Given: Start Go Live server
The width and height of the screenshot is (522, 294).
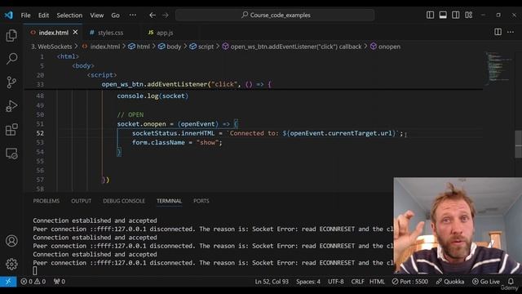Looking at the screenshot, I should click(x=486, y=282).
